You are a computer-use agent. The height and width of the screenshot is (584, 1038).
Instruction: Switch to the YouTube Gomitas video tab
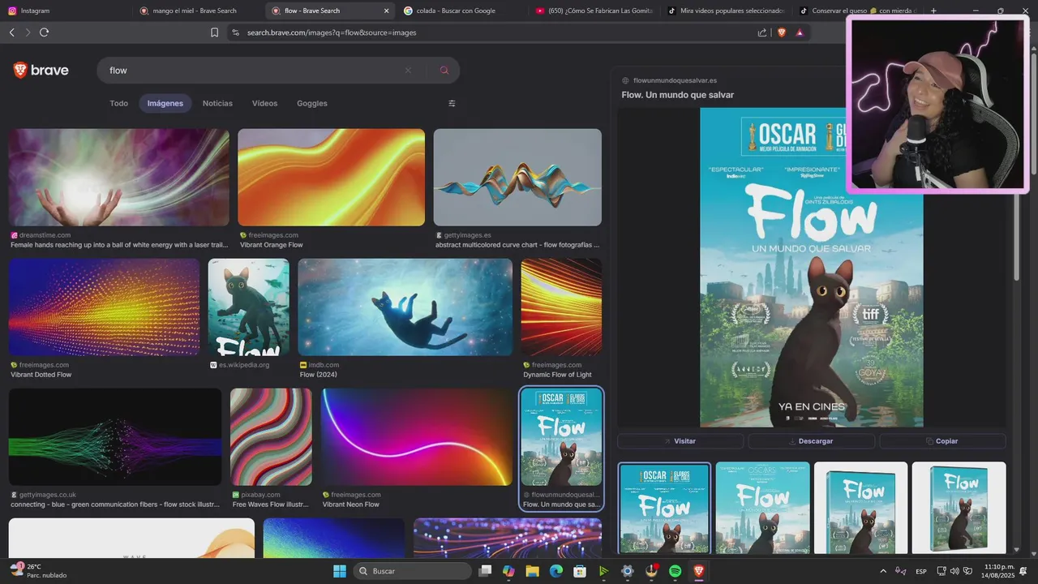594,11
